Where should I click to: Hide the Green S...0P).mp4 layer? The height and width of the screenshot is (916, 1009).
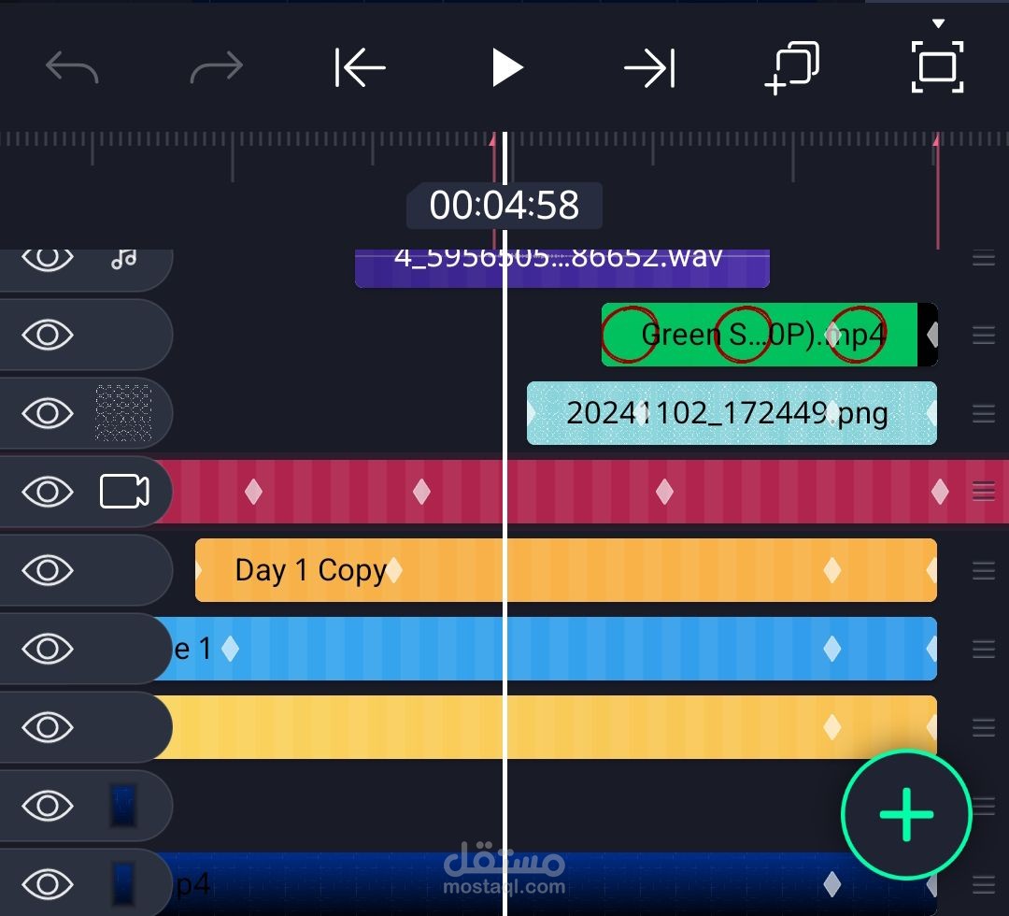click(47, 335)
